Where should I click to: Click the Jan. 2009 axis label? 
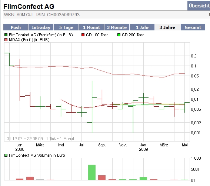pyautogui.click(x=143, y=147)
